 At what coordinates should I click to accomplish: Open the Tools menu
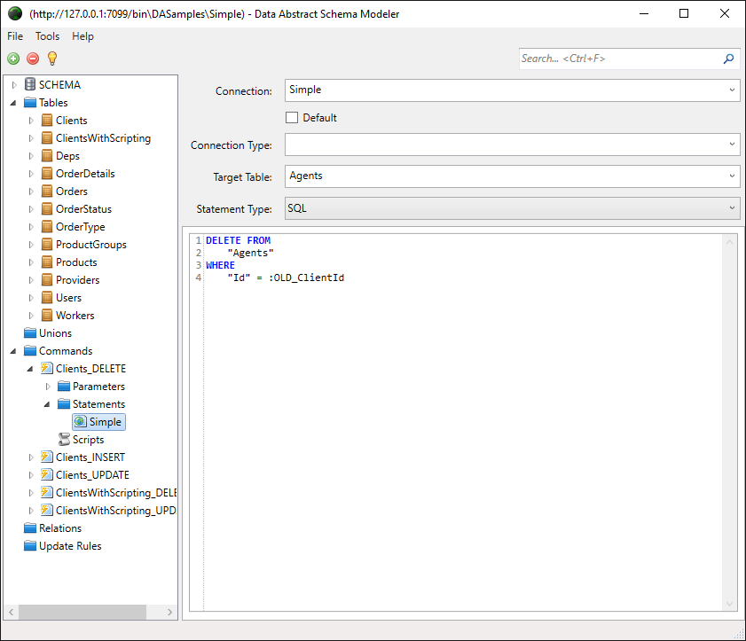pos(48,36)
